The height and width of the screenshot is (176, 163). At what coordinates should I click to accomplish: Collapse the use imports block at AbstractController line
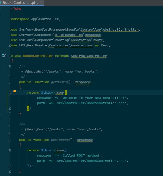coord(10,30)
